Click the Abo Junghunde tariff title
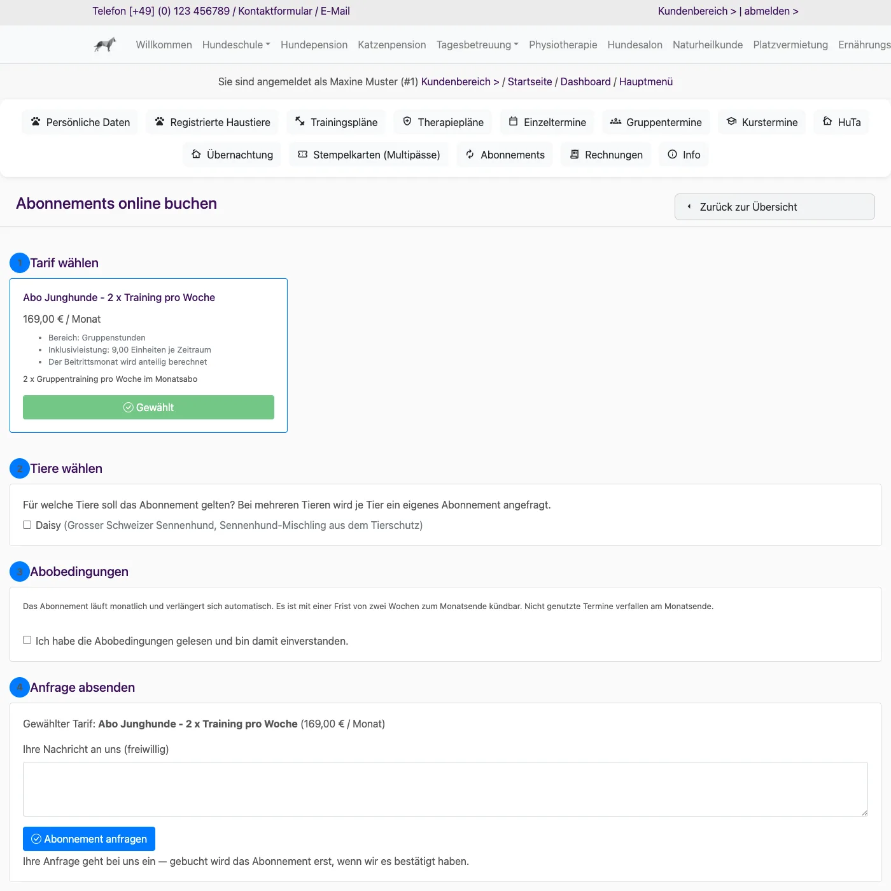Image resolution: width=891 pixels, height=891 pixels. point(119,297)
